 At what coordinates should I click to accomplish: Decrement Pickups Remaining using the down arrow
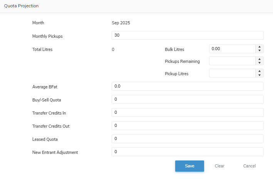(x=260, y=63)
